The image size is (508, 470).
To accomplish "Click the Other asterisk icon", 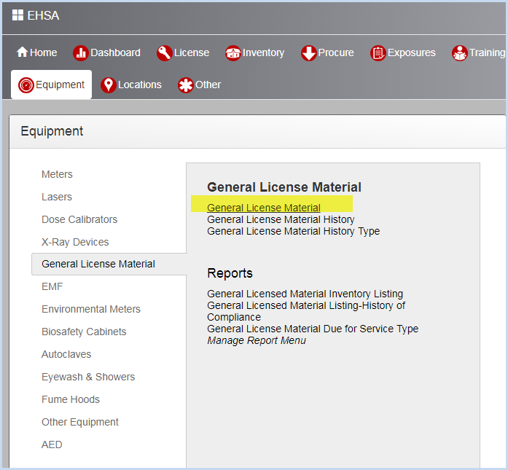I will point(185,85).
